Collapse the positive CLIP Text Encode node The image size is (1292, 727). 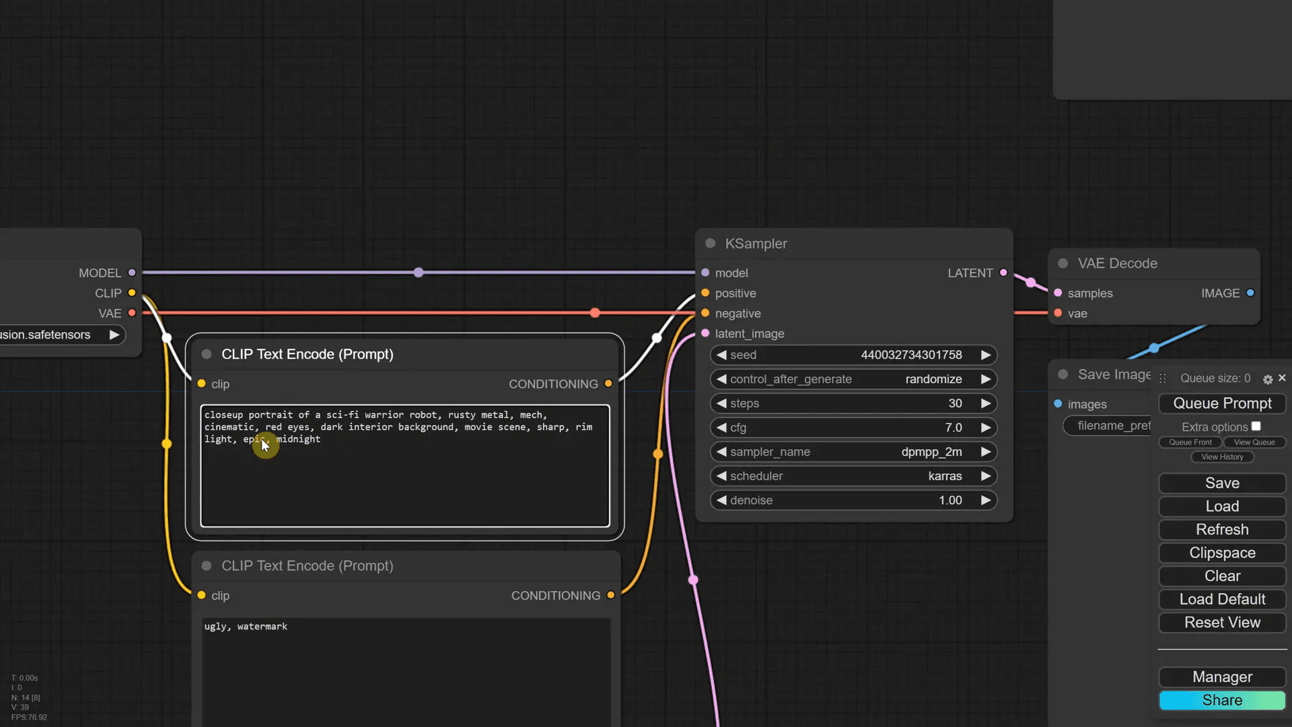coord(206,354)
